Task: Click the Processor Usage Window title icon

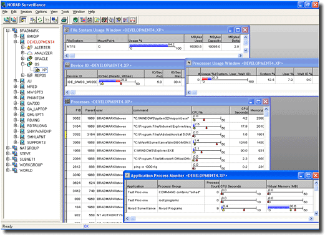Action: coord(189,63)
